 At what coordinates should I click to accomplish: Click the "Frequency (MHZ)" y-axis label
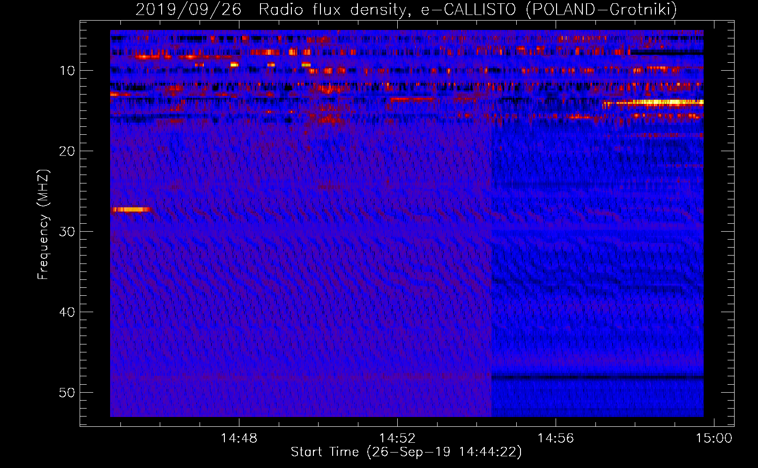tap(43, 225)
